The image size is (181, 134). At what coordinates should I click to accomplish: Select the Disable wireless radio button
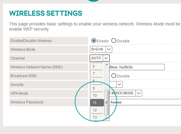click(114, 41)
